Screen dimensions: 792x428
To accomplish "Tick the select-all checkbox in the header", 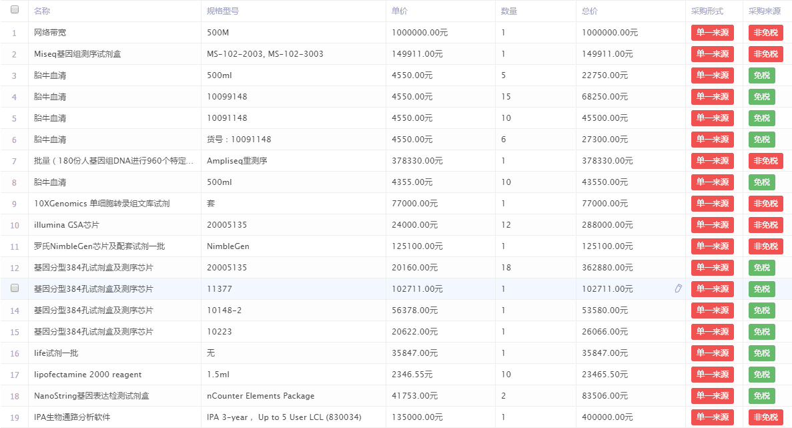I will pyautogui.click(x=15, y=9).
